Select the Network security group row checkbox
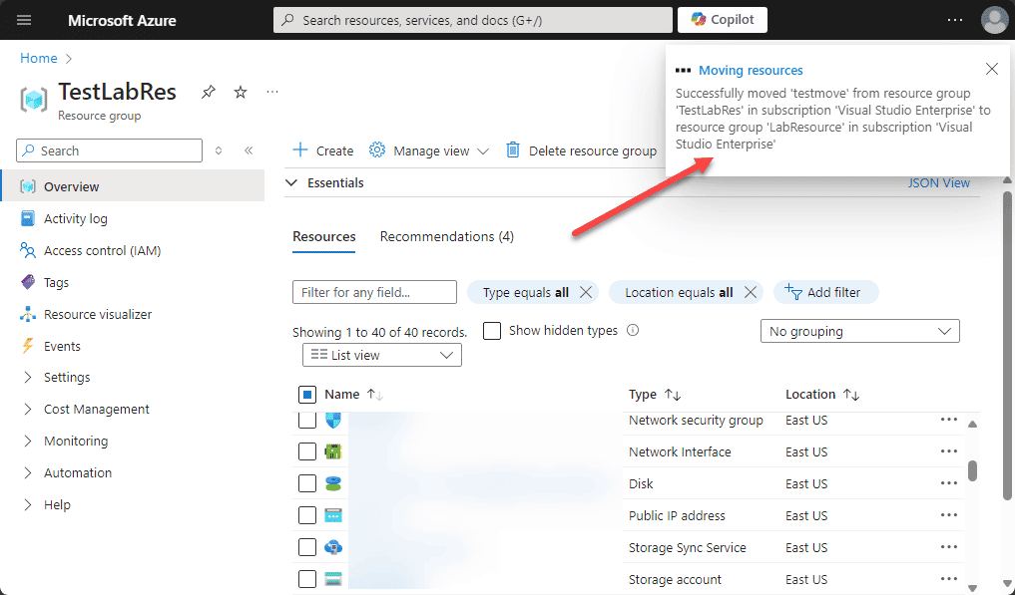Image resolution: width=1015 pixels, height=595 pixels. tap(306, 421)
